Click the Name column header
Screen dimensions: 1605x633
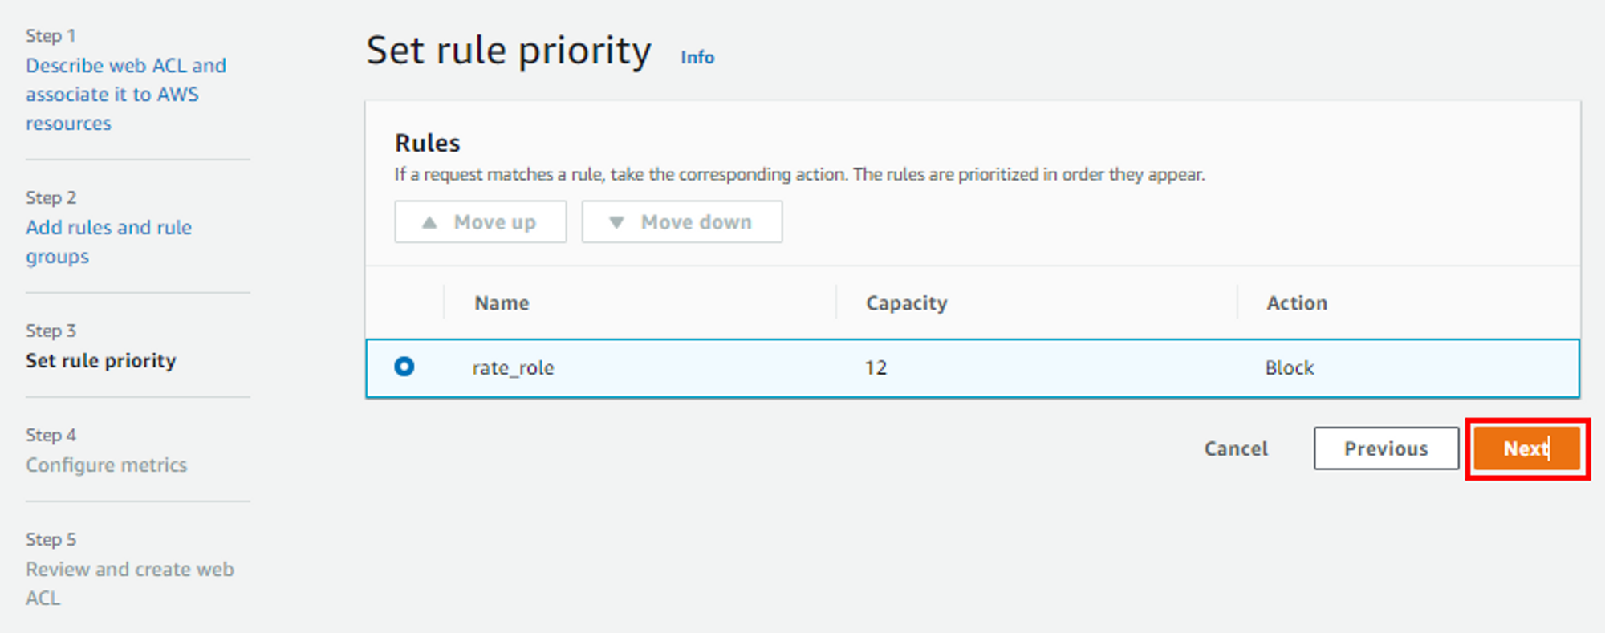[502, 302]
